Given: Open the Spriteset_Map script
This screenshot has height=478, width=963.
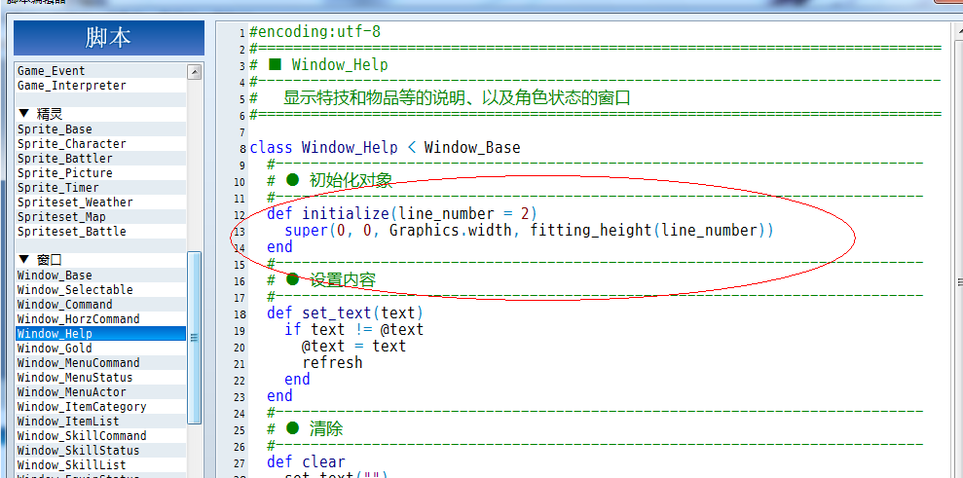Looking at the screenshot, I should click(100, 217).
